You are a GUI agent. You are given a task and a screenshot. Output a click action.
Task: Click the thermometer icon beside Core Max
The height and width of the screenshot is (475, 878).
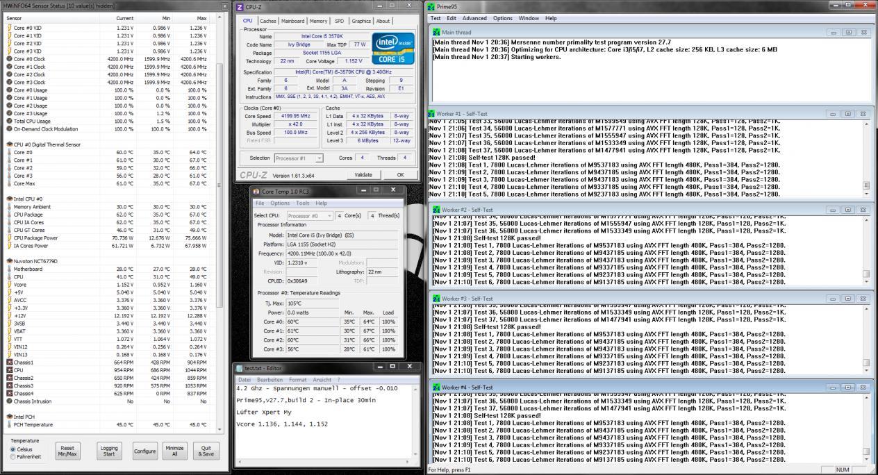click(9, 183)
